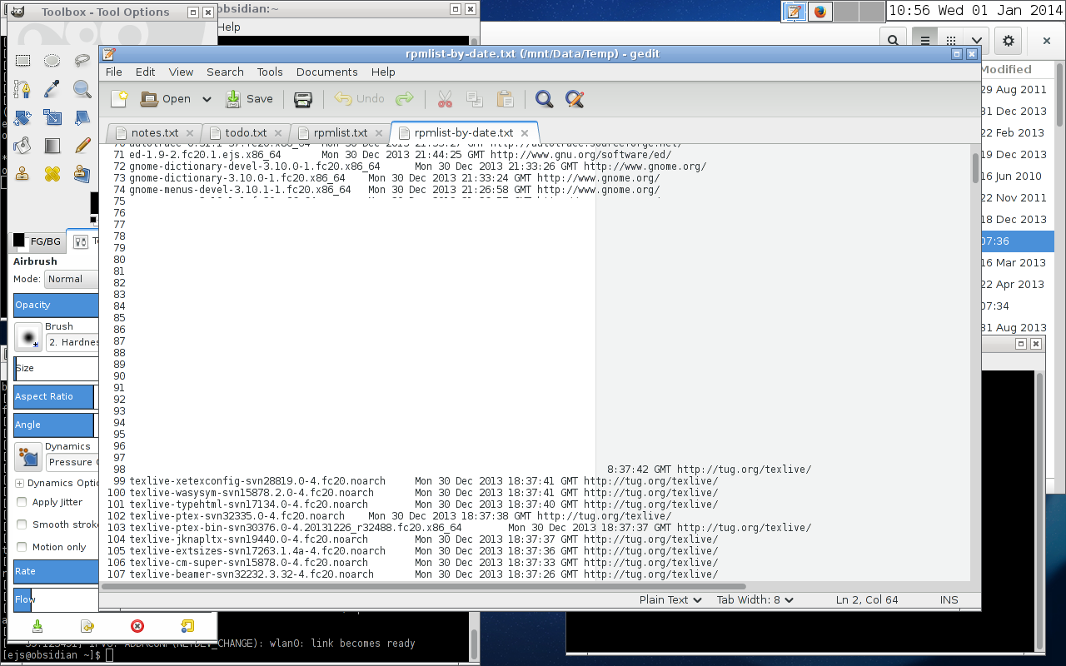Select the Bucket Fill tool

point(22,146)
